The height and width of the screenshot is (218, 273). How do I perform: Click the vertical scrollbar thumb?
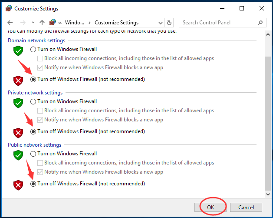(x=268, y=124)
